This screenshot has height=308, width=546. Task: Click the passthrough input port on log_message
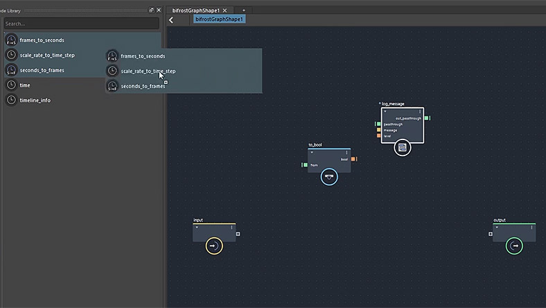tap(378, 124)
